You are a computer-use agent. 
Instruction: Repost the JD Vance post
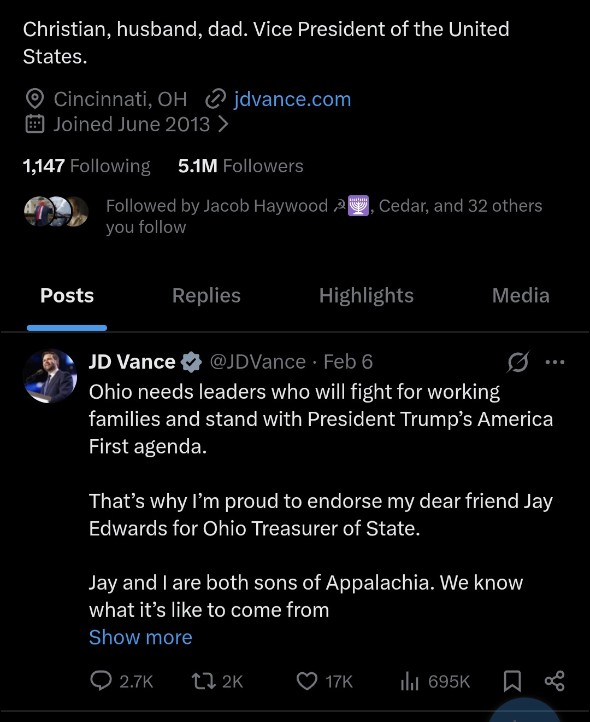tap(204, 681)
